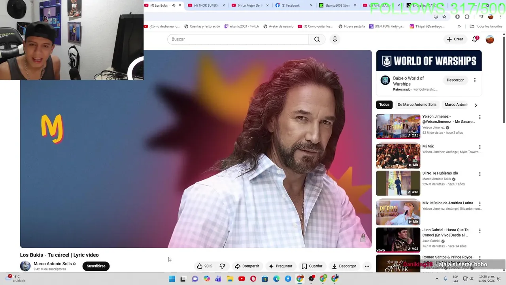Click the Compartir share button
Viewport: 506px width, 285px height.
click(247, 266)
